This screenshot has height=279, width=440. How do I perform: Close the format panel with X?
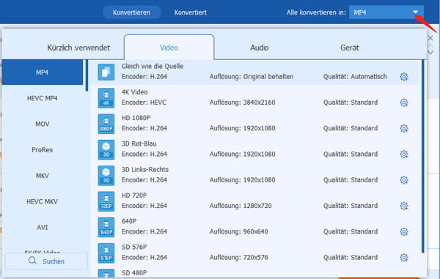[x=430, y=38]
